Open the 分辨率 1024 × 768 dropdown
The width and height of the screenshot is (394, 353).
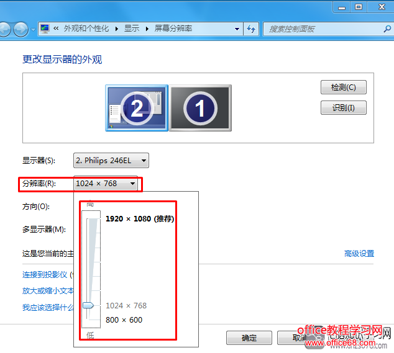106,184
